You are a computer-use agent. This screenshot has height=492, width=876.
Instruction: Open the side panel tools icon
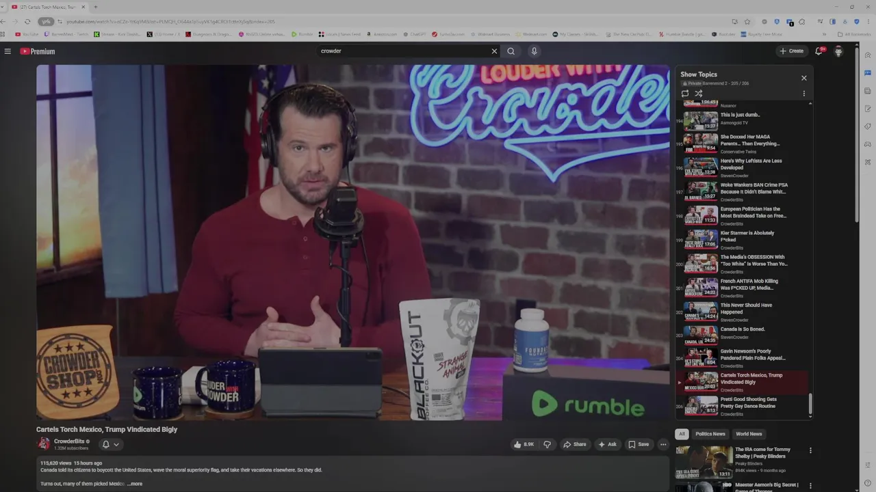pos(868,162)
